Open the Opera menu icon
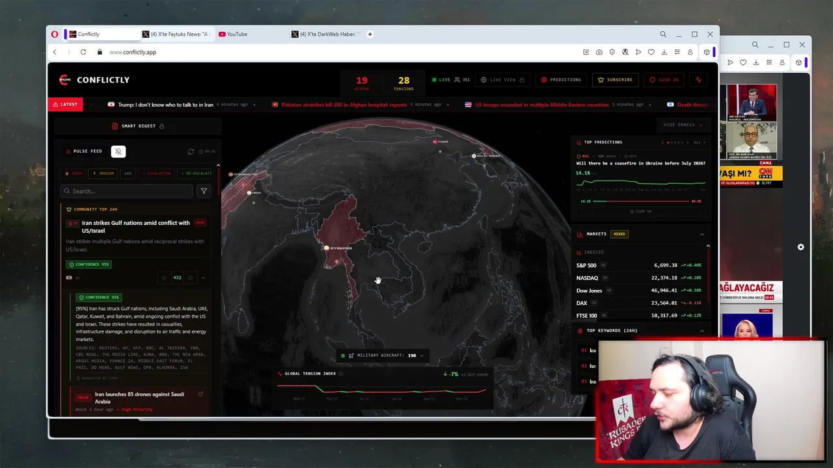The width and height of the screenshot is (833, 468). (55, 34)
